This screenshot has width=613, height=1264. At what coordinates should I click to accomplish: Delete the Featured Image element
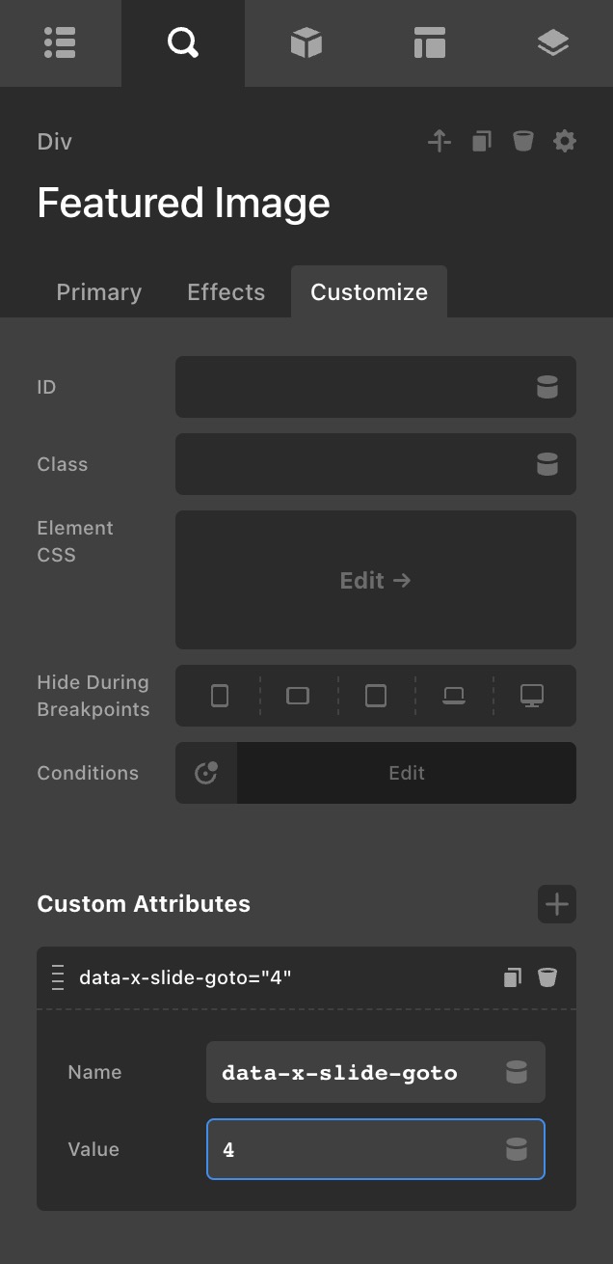click(522, 142)
